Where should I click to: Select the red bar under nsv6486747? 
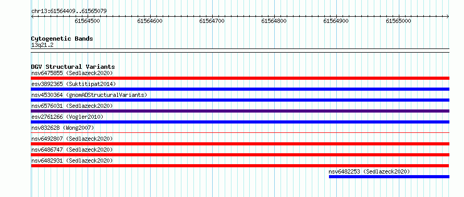[x=240, y=155]
